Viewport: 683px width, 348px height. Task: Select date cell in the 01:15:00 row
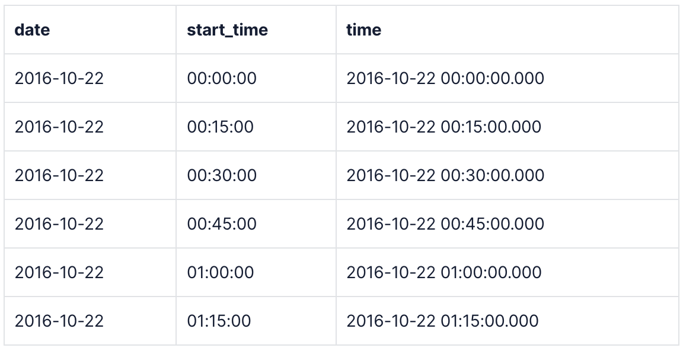pyautogui.click(x=59, y=321)
